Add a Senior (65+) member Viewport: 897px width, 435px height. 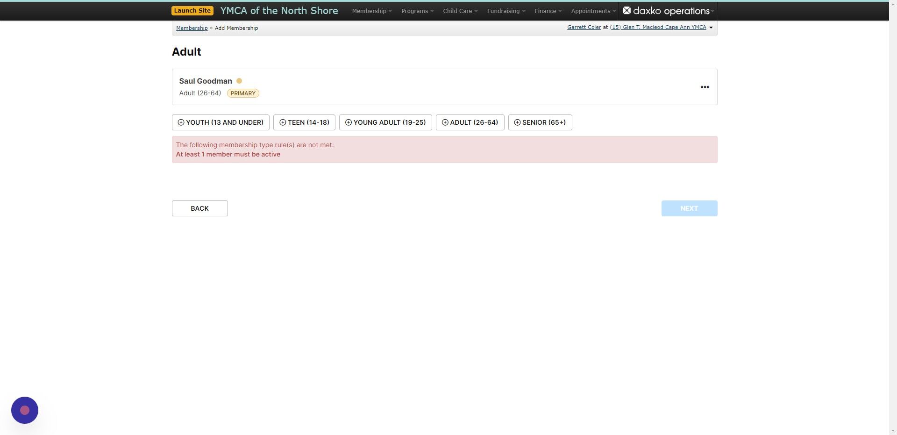click(540, 122)
